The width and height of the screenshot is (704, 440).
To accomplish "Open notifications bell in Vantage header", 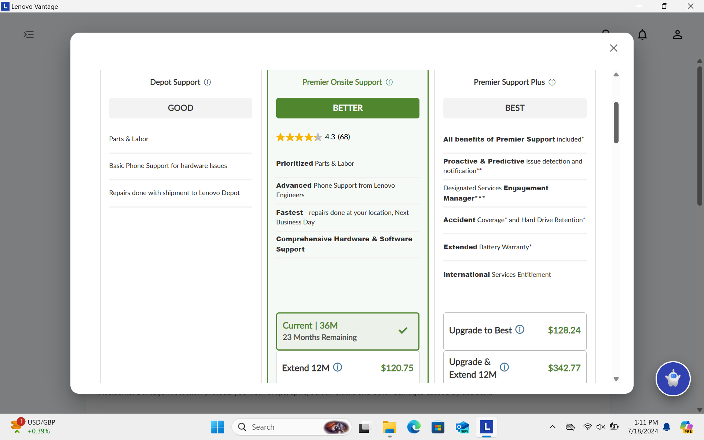I will [x=642, y=35].
